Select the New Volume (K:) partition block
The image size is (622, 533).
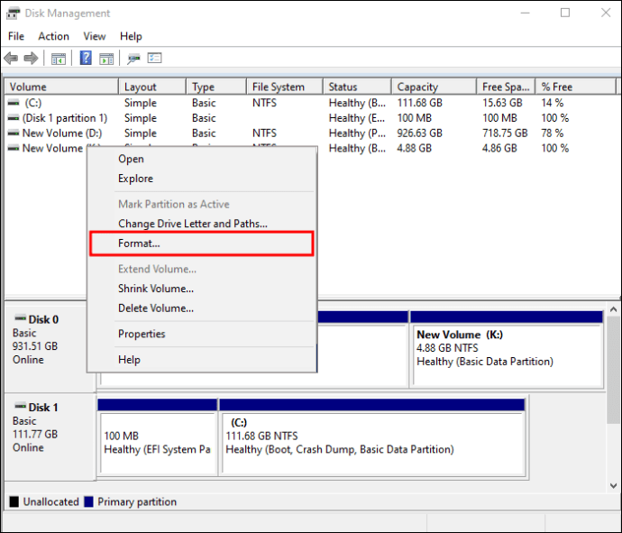click(x=506, y=354)
